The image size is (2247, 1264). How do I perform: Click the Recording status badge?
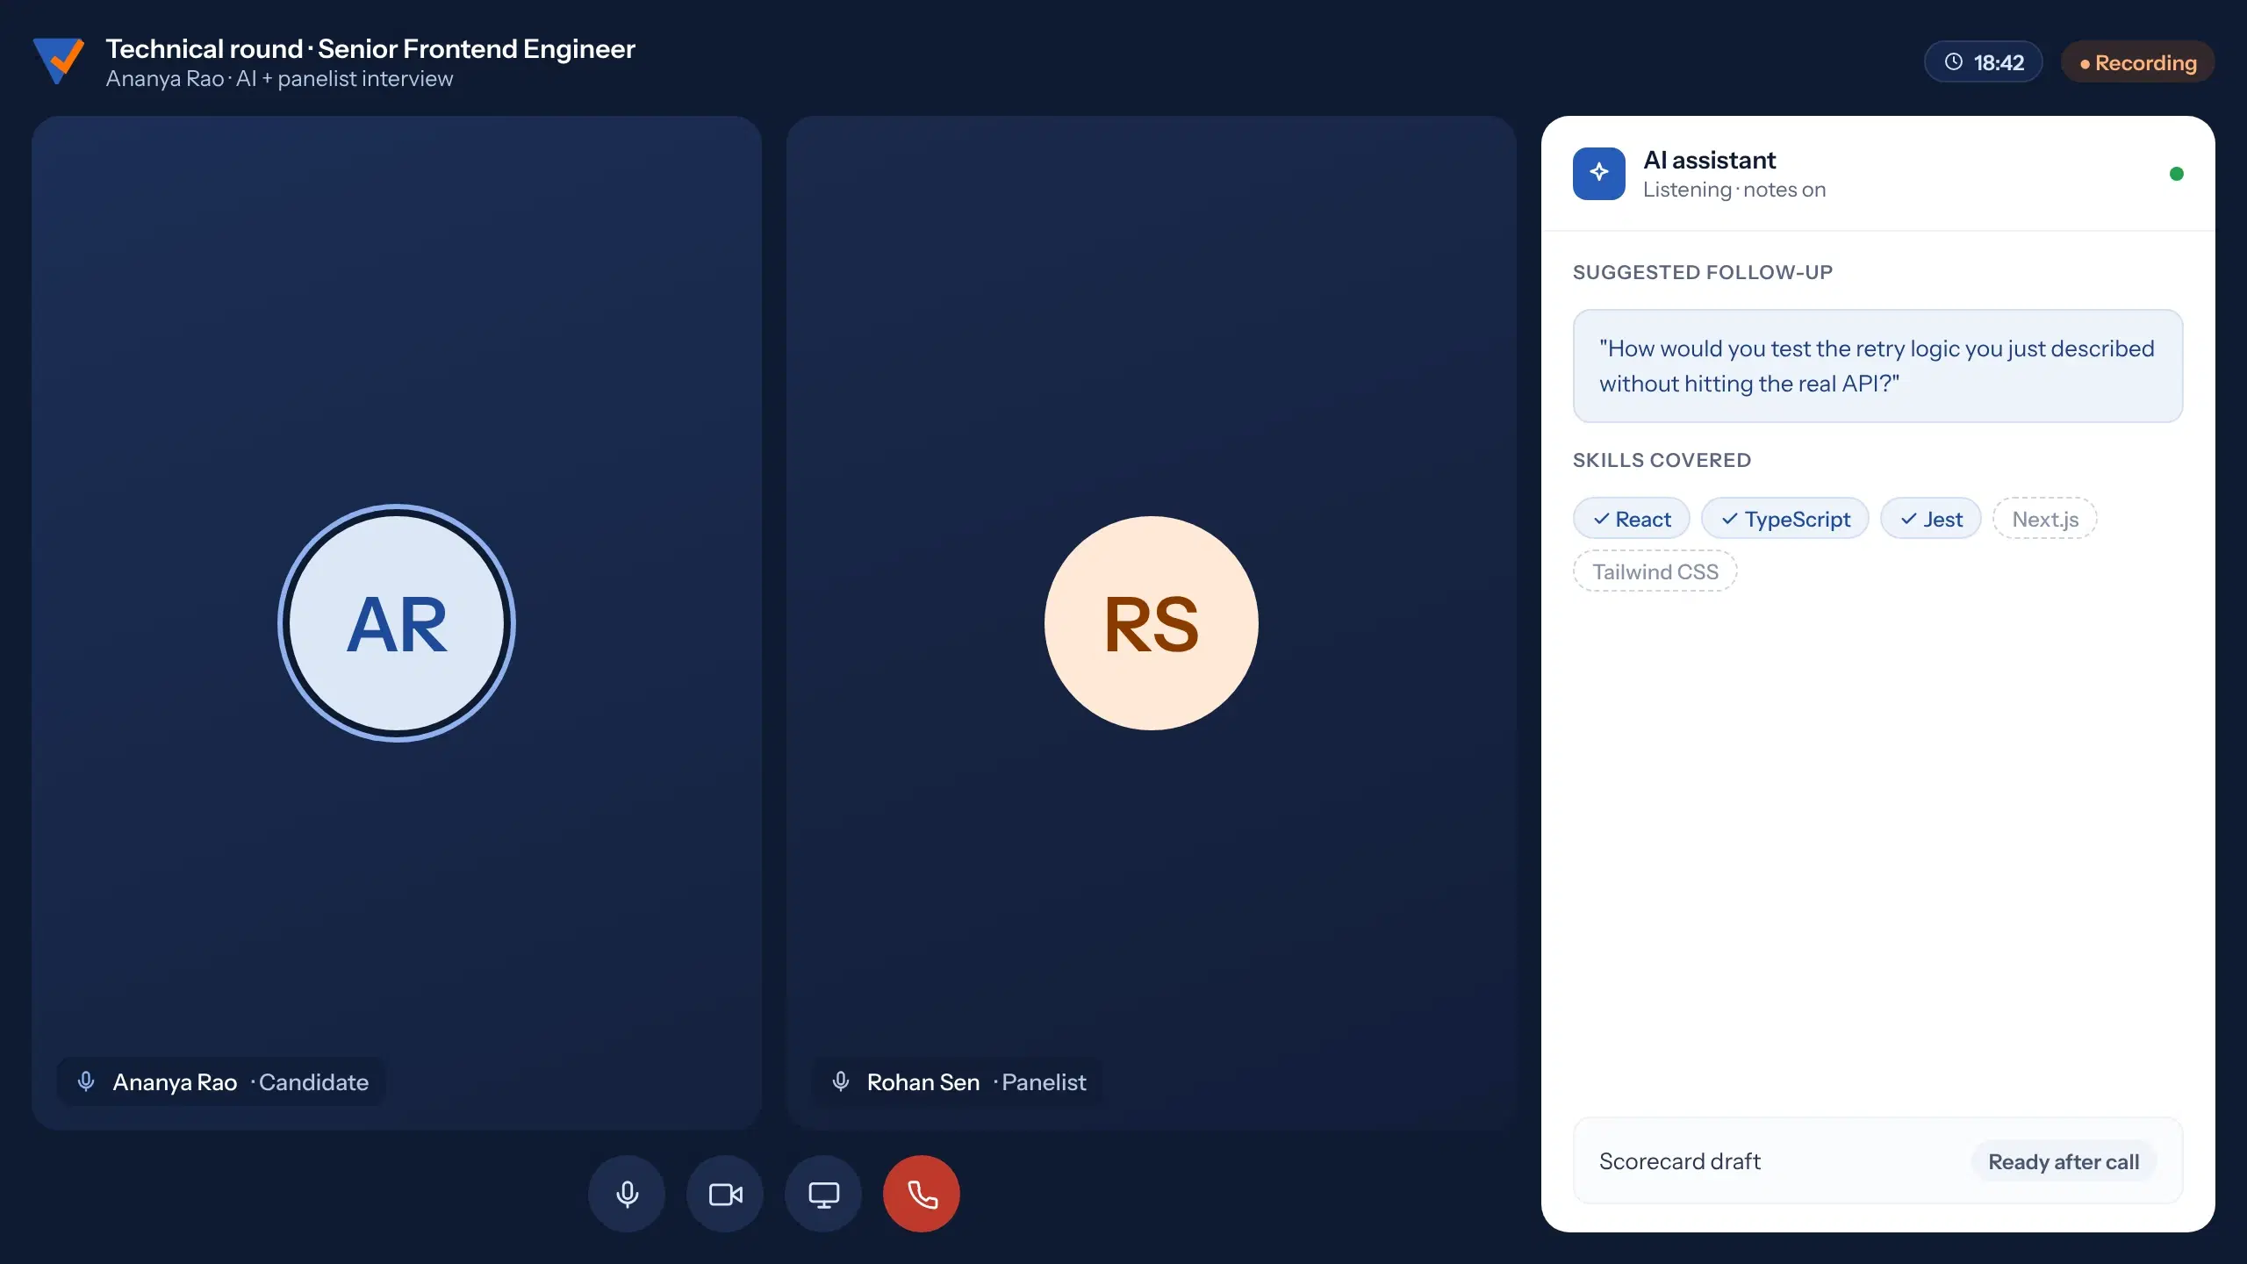[2138, 61]
